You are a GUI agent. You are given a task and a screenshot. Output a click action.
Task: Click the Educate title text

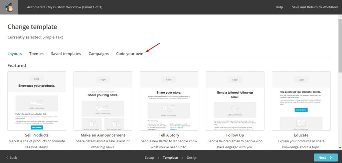[301, 135]
